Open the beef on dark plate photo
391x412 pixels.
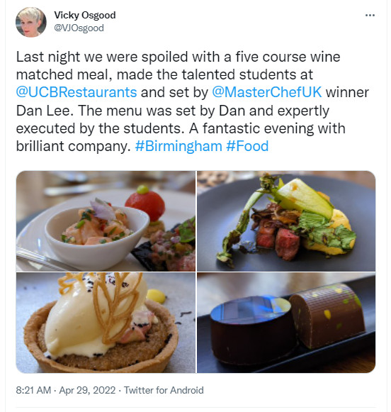286,221
